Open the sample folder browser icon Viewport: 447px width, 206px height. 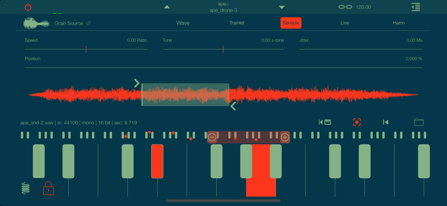(x=419, y=122)
